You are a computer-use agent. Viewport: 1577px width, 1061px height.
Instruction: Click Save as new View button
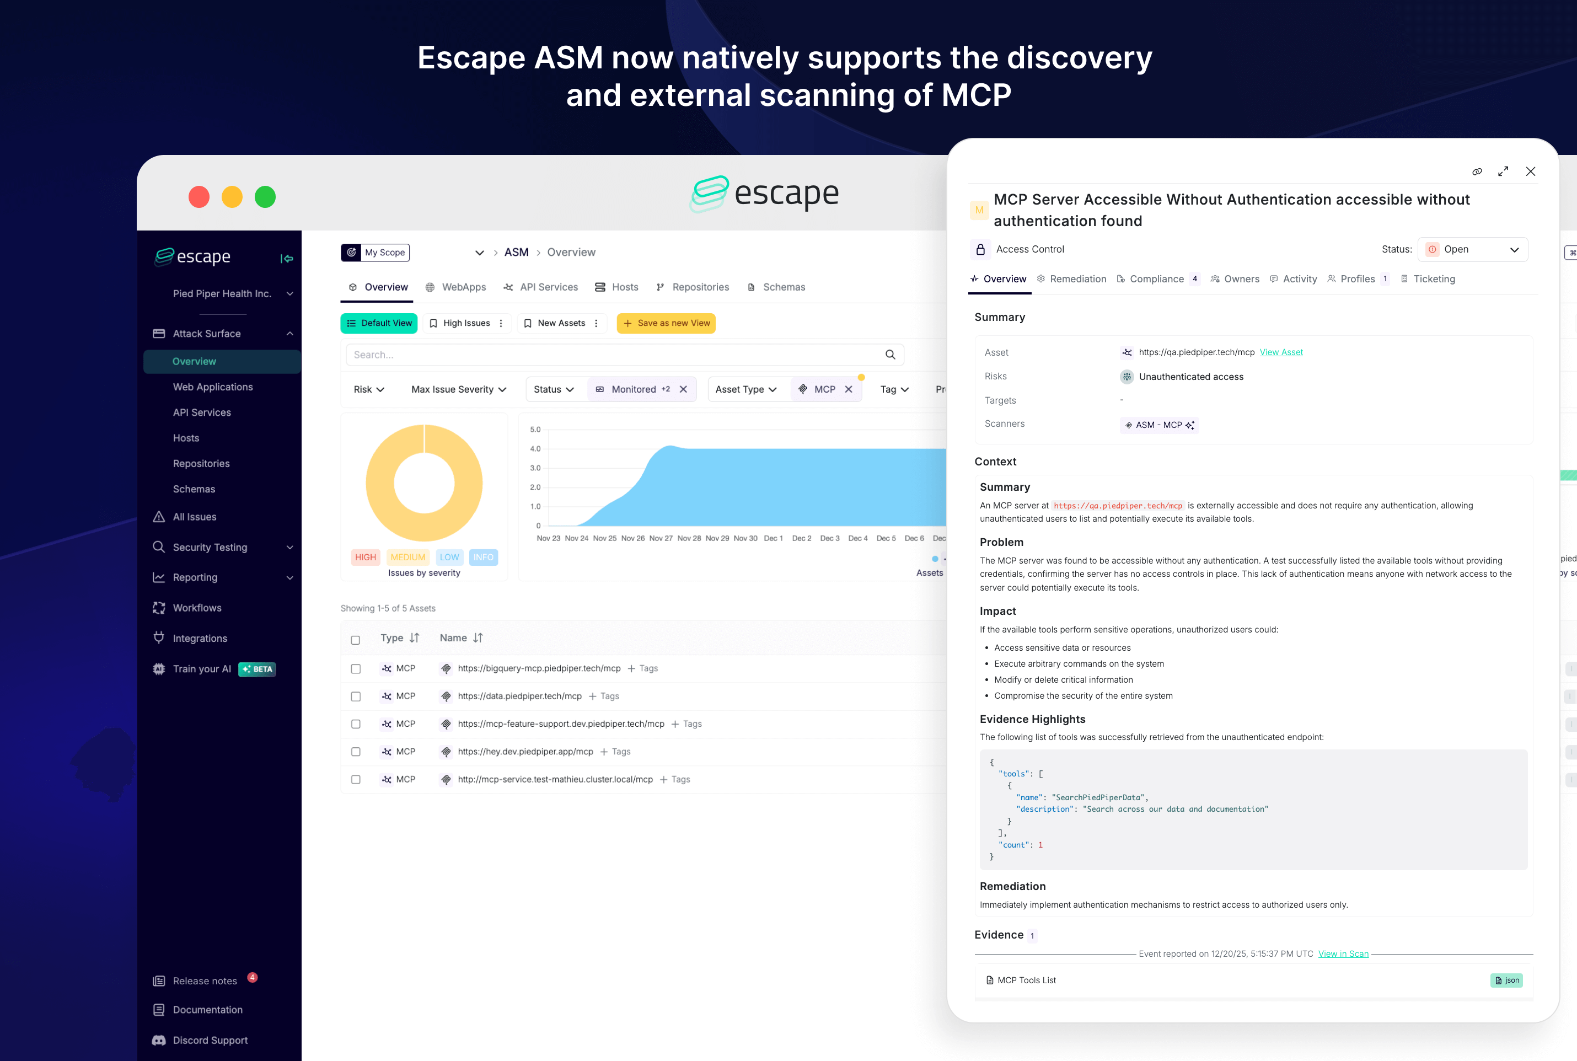(x=666, y=324)
